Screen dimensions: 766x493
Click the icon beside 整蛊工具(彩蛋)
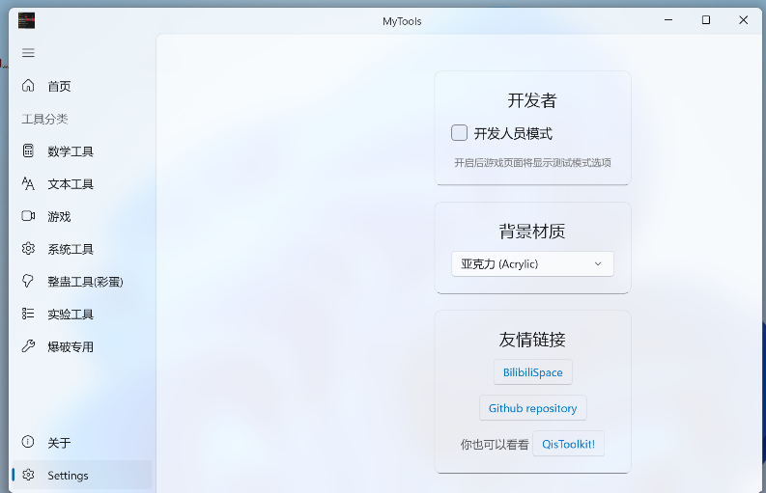click(x=28, y=281)
